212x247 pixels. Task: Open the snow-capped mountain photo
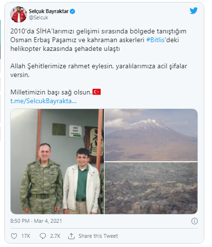click(151, 135)
